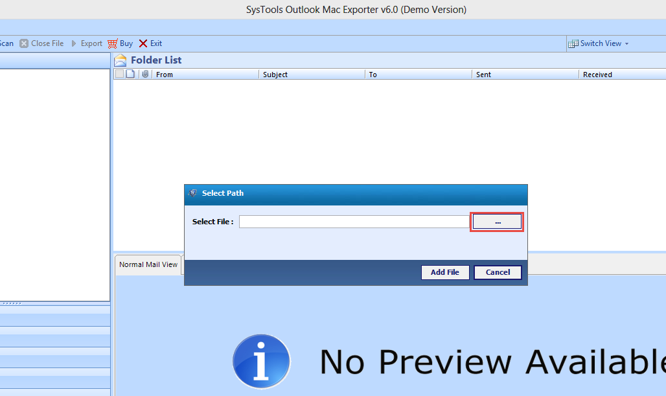Click the Folder List heading text
This screenshot has height=396, width=666.
156,60
